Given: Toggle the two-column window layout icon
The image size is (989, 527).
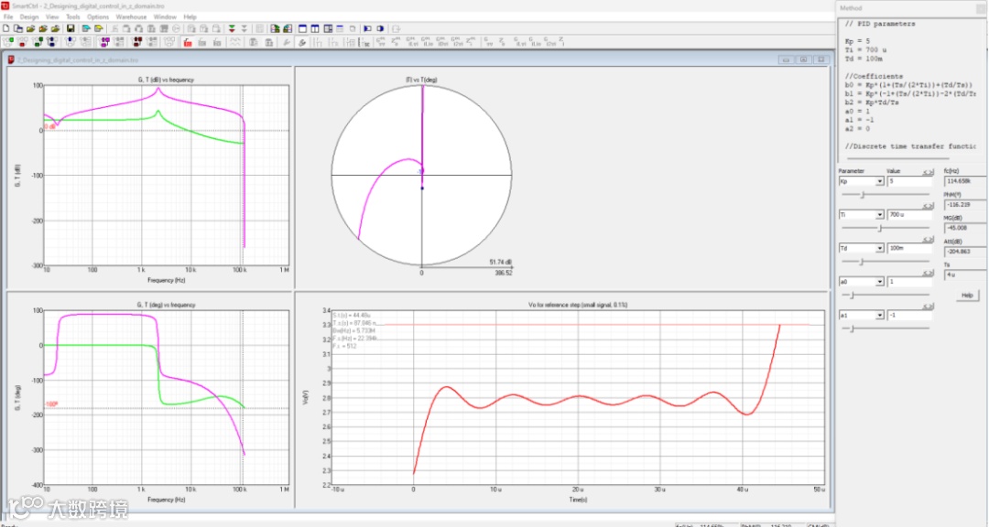Looking at the screenshot, I should pos(314,28).
